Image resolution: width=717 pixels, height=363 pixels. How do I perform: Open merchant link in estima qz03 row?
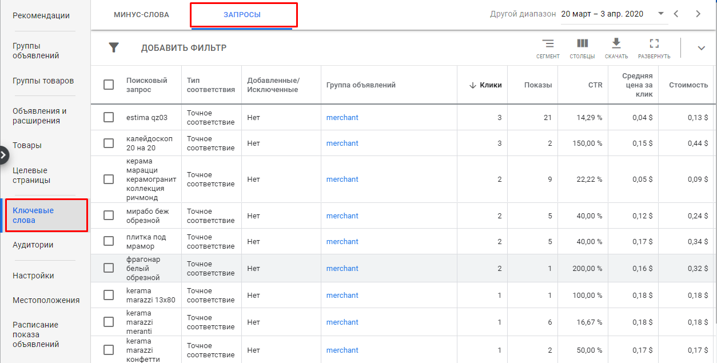pos(342,117)
